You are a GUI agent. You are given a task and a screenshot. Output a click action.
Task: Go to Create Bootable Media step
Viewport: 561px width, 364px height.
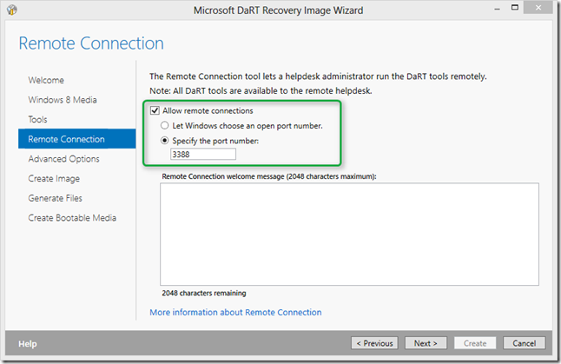72,218
